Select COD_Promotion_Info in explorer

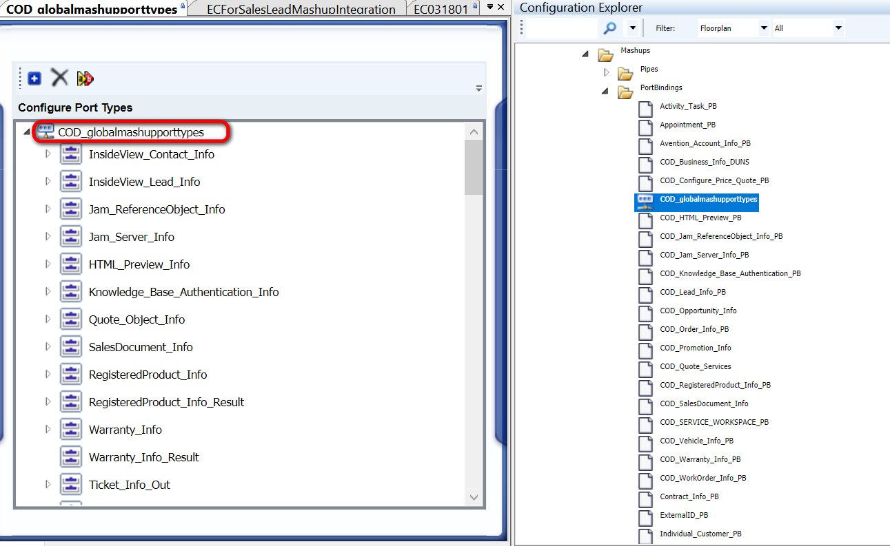click(x=696, y=348)
